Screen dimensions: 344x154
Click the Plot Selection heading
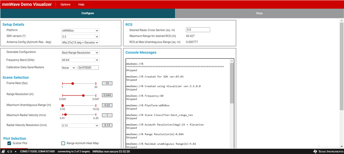15,139
